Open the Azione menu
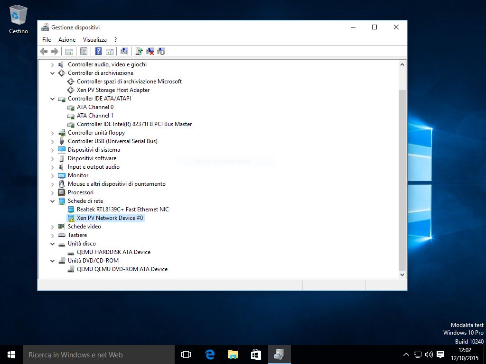 pyautogui.click(x=67, y=40)
